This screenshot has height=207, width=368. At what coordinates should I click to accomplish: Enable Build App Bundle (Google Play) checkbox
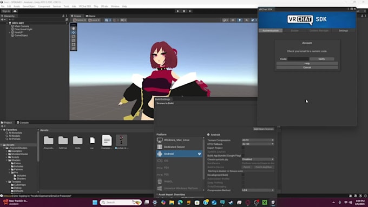243,156
